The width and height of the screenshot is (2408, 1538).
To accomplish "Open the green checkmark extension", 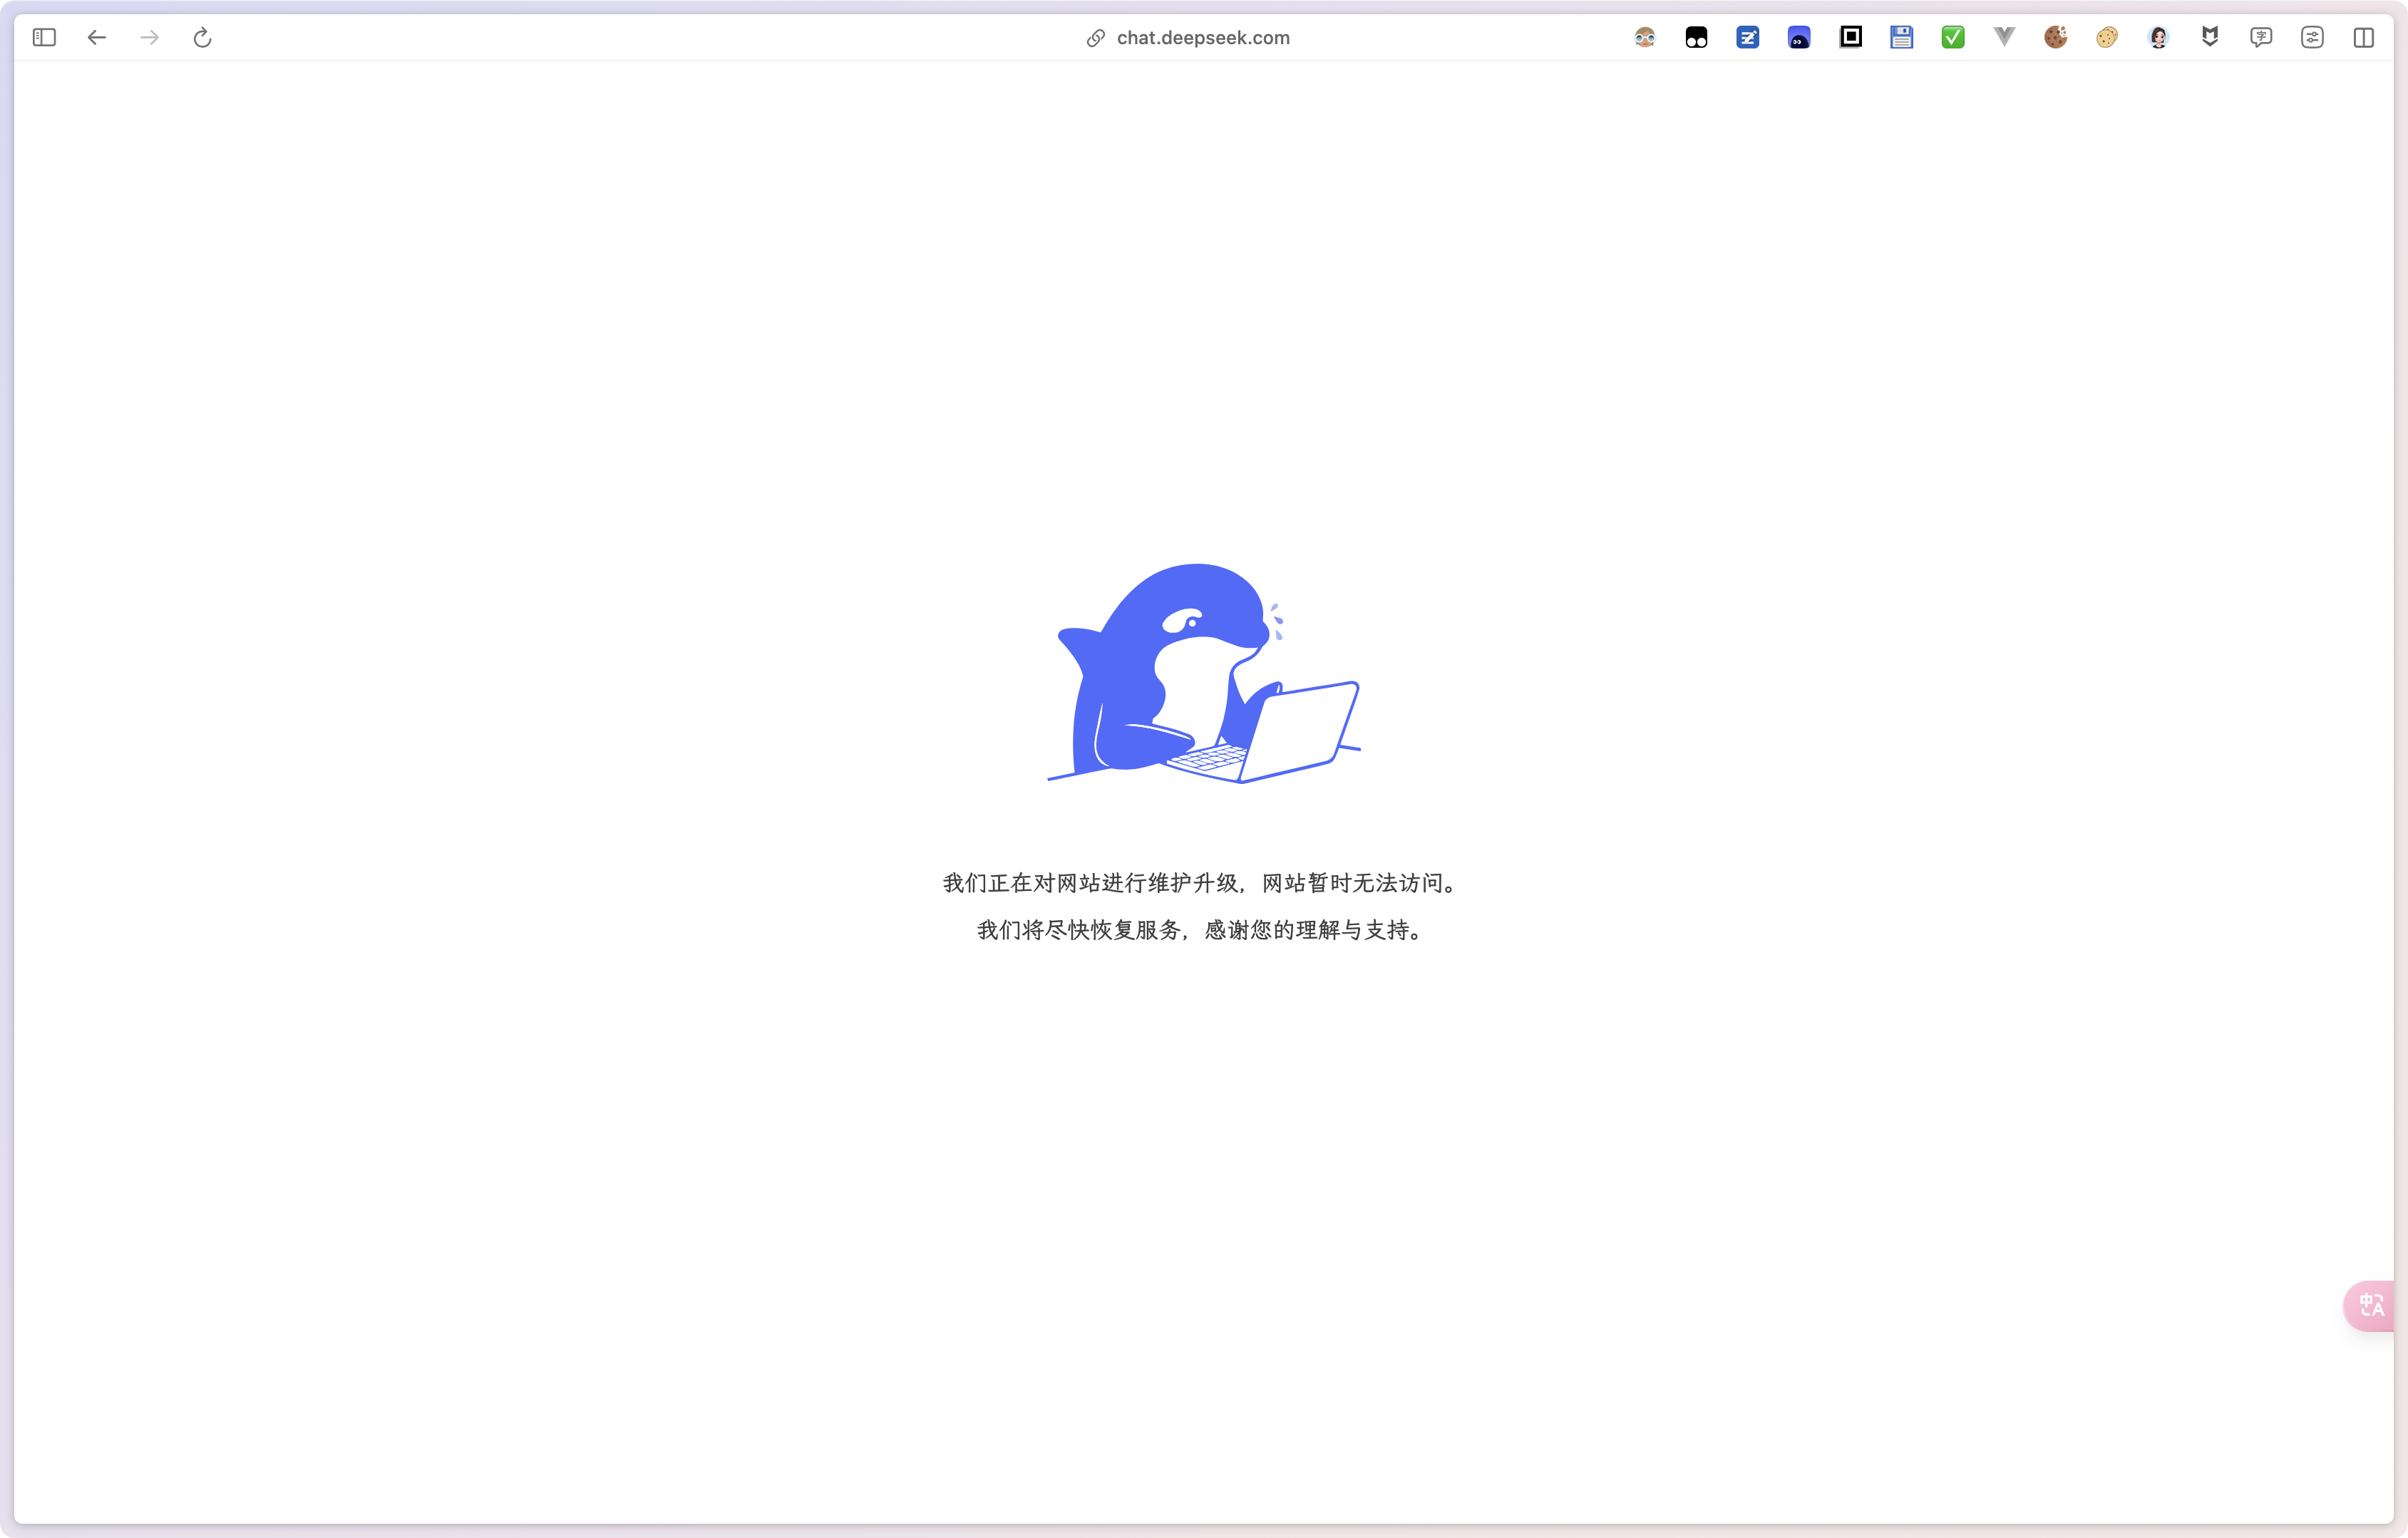I will click(1952, 38).
